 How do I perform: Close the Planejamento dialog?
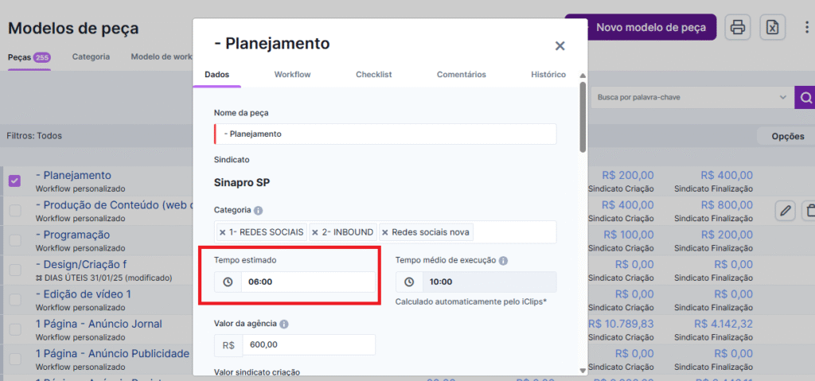(560, 46)
